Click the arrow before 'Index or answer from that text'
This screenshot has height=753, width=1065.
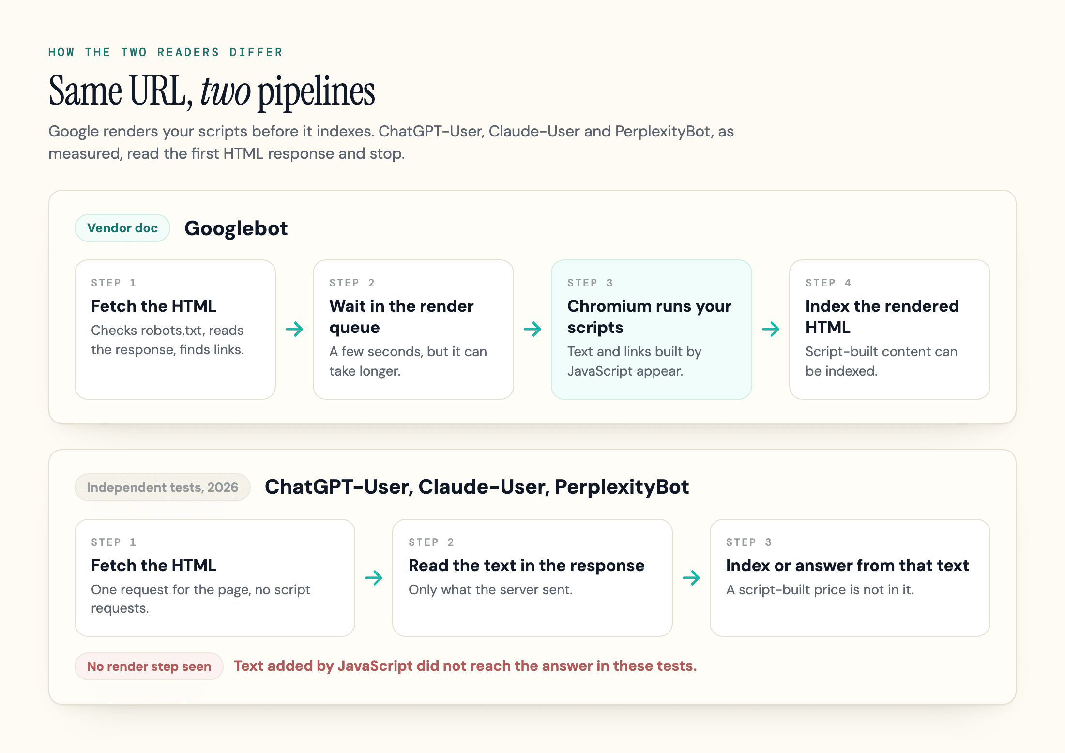691,578
